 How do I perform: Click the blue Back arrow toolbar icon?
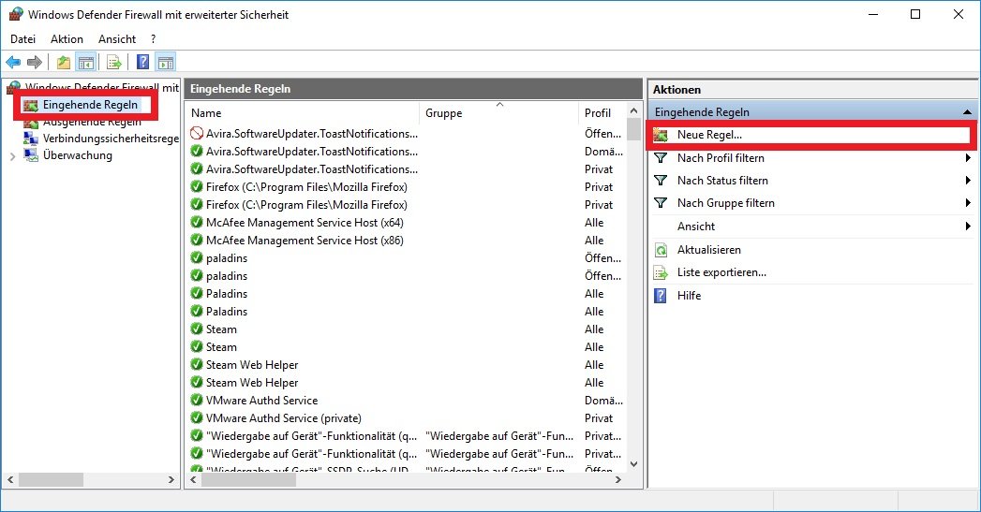pyautogui.click(x=13, y=63)
